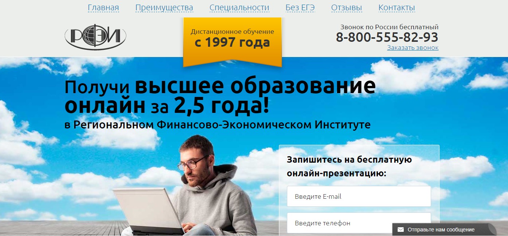
Task: Go to Преимущества section
Action: pos(164,8)
